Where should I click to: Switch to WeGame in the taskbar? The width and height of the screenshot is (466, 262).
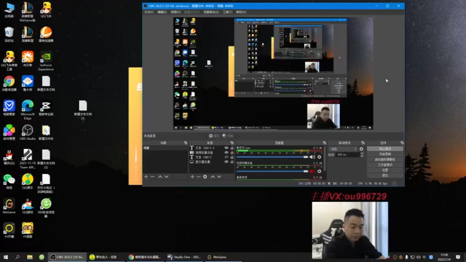[223, 257]
